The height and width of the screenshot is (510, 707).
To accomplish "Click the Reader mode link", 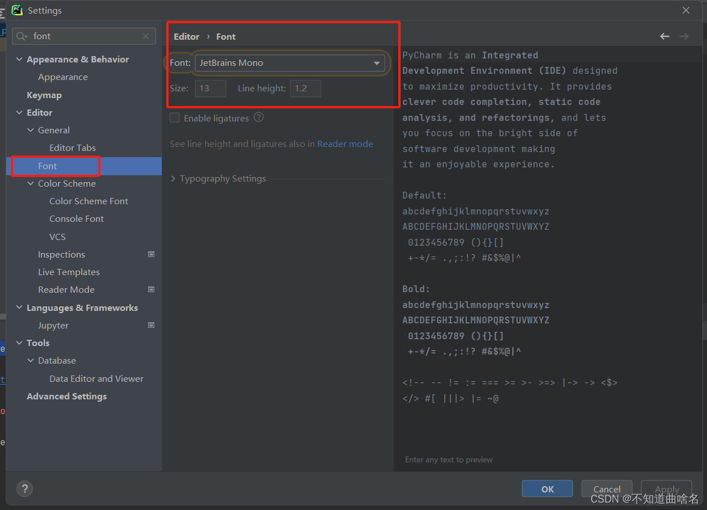I will 345,144.
